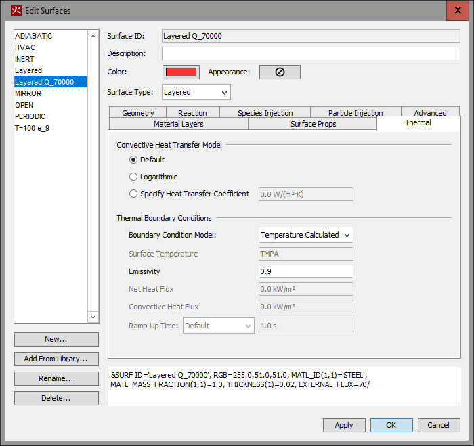The image size is (474, 446).
Task: Switch to the Advanced tab
Action: pyautogui.click(x=430, y=112)
